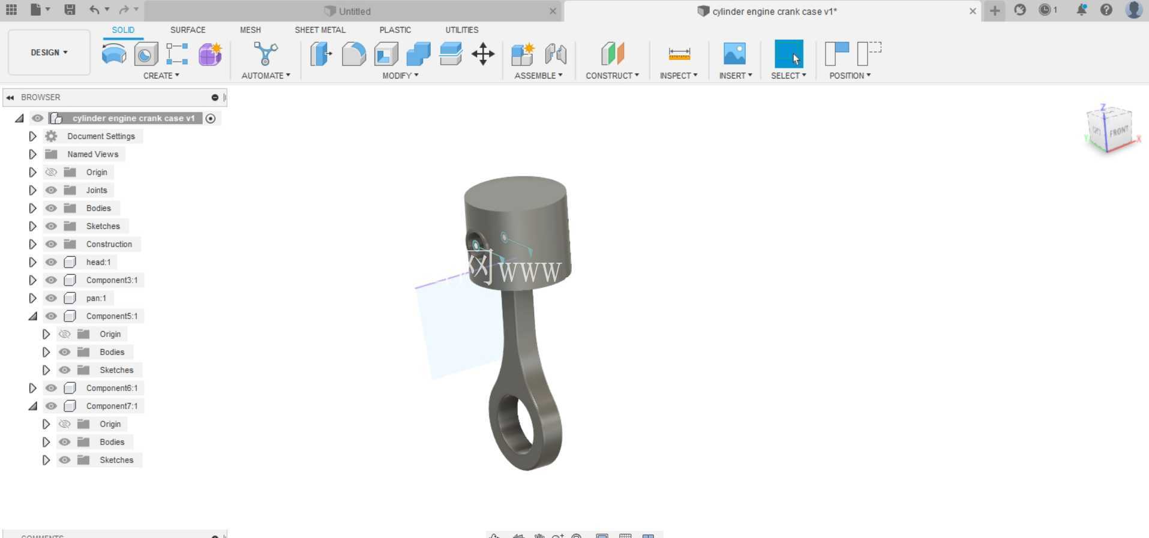Collapse the Component7:1 node
This screenshot has height=538, width=1149.
[x=32, y=406]
